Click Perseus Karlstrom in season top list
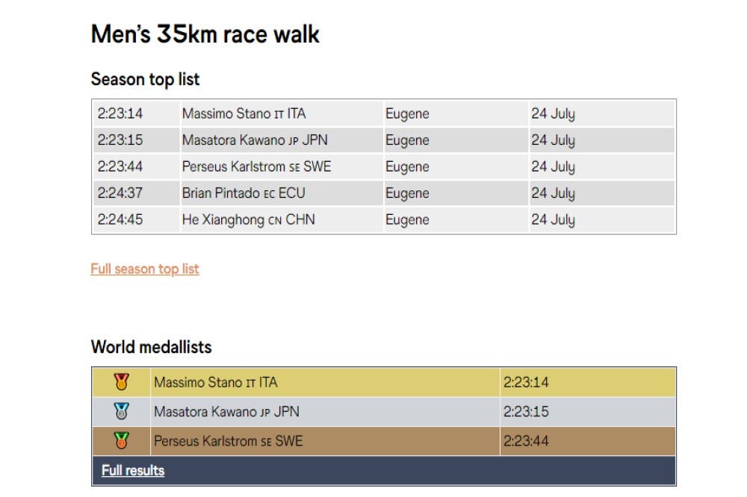Image resolution: width=747 pixels, height=497 pixels. click(x=256, y=166)
